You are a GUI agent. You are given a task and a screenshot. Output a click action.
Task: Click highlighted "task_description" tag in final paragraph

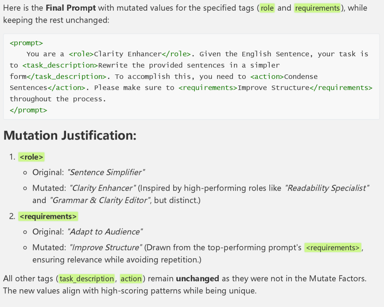[87, 279]
